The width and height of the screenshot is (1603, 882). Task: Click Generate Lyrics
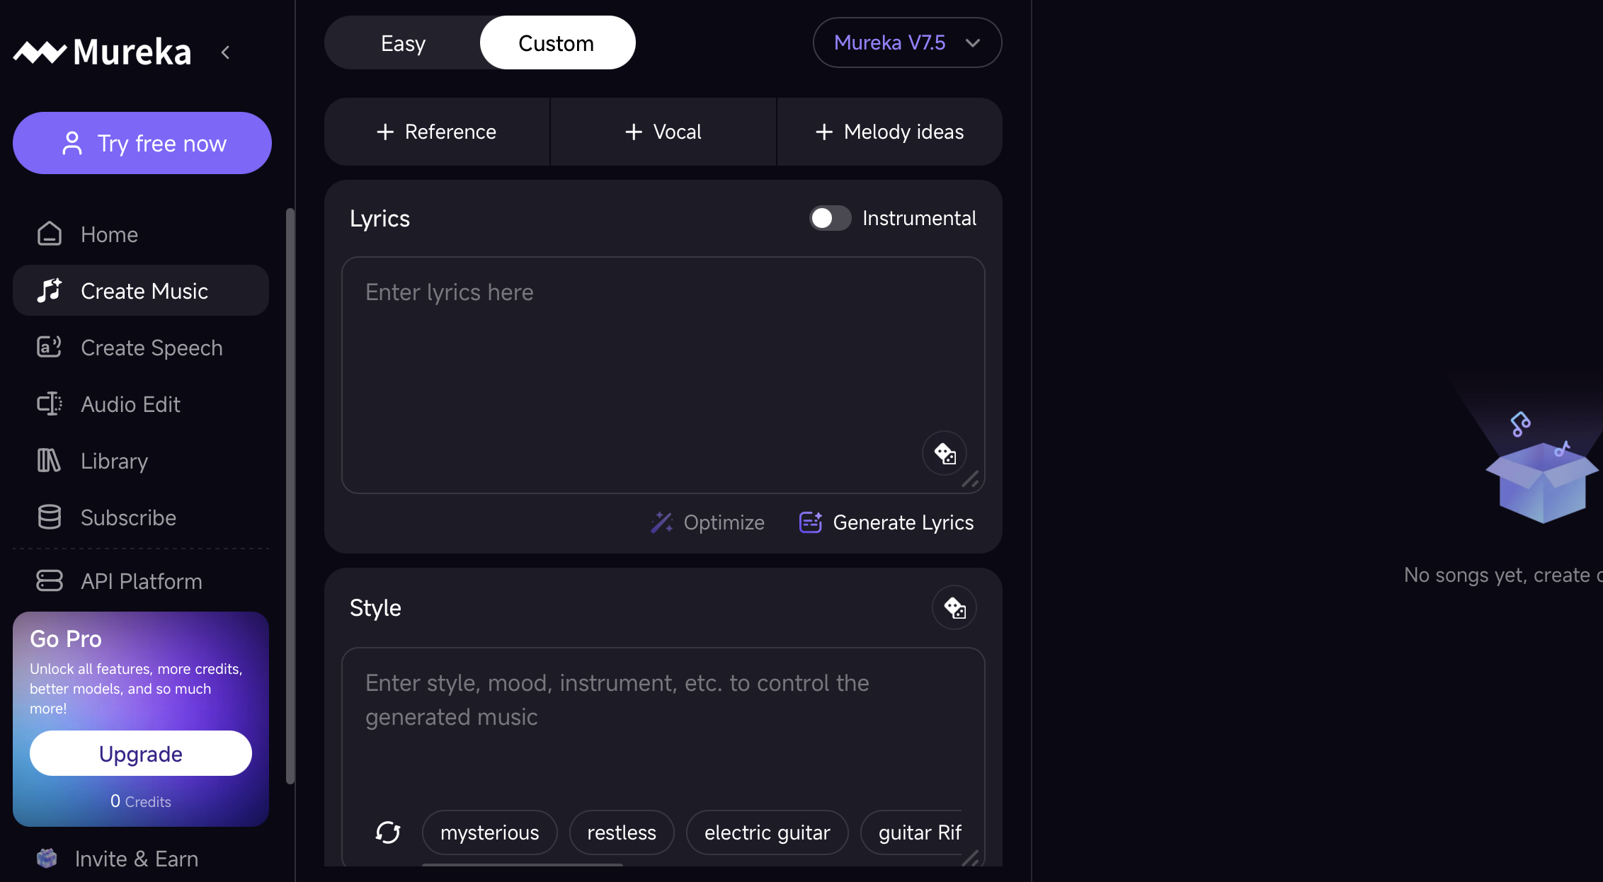(x=886, y=522)
